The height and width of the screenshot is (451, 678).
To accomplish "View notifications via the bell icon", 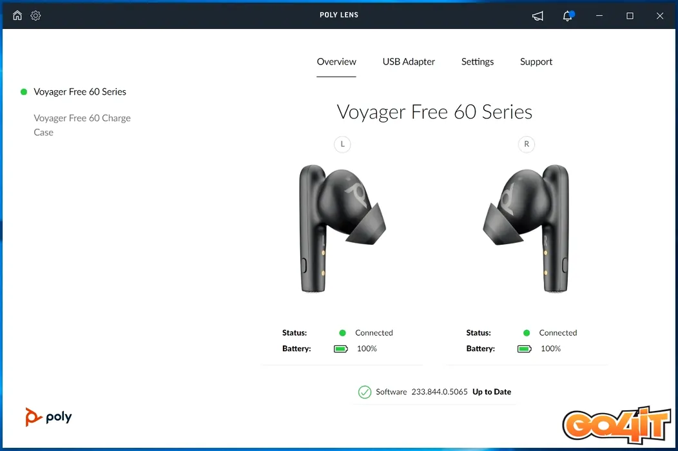I will [568, 16].
